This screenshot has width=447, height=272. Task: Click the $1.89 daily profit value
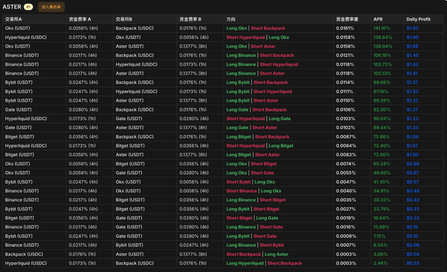click(x=412, y=46)
